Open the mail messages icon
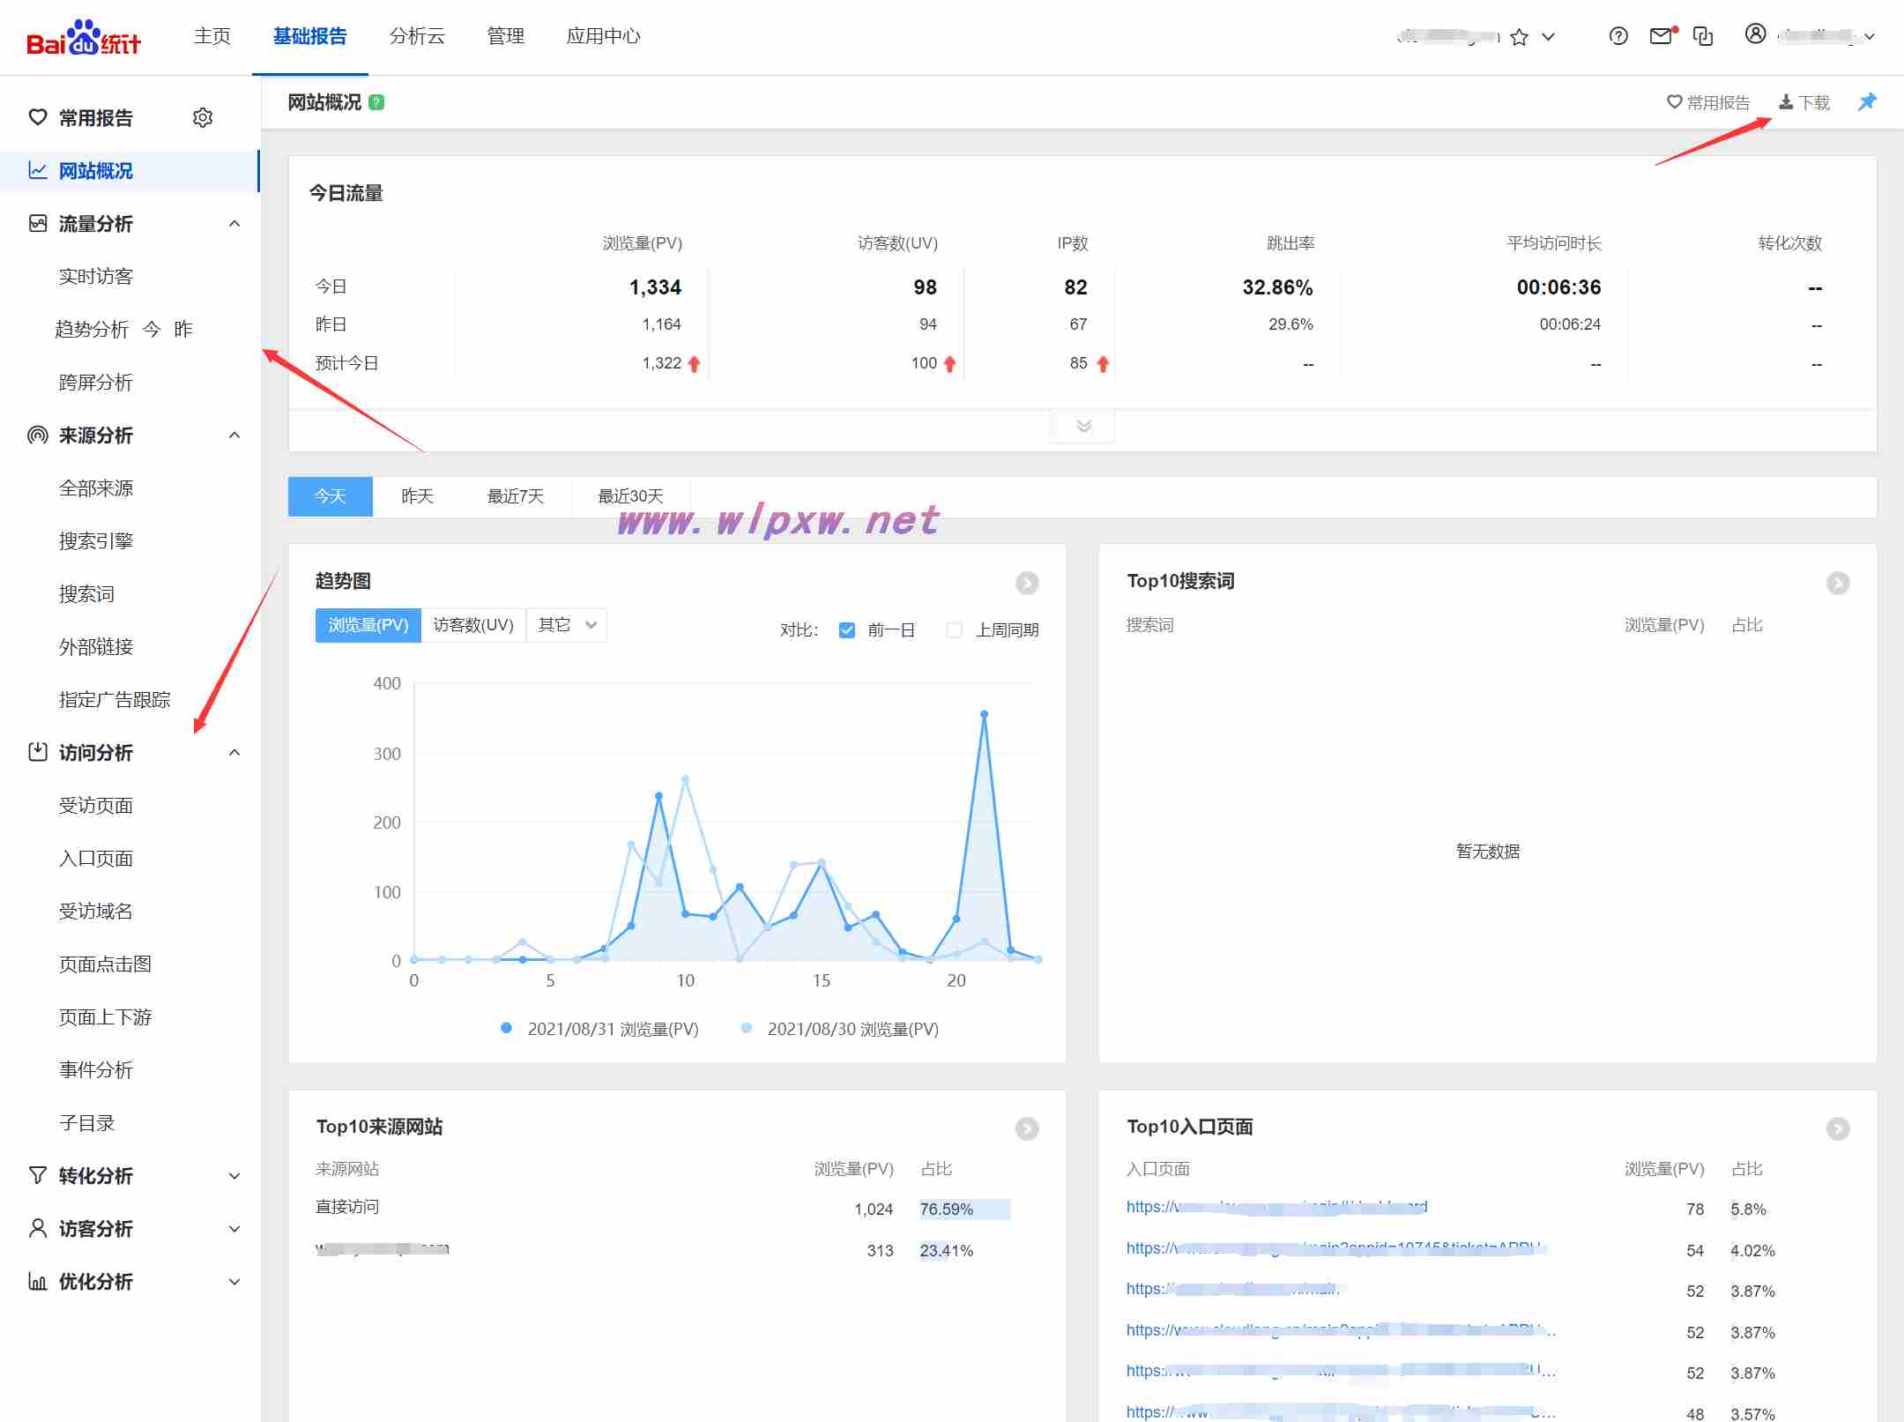 1662,36
